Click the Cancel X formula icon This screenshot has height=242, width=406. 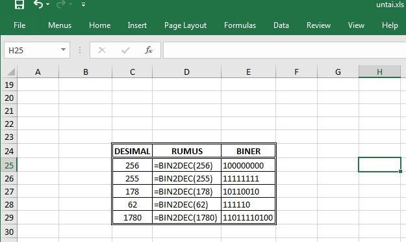(102, 50)
